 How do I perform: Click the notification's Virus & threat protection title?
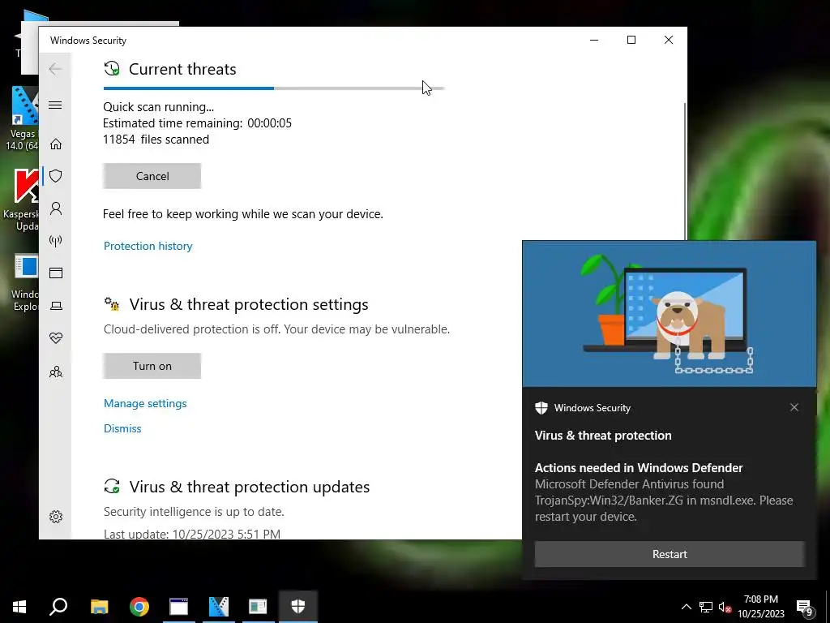click(x=603, y=436)
